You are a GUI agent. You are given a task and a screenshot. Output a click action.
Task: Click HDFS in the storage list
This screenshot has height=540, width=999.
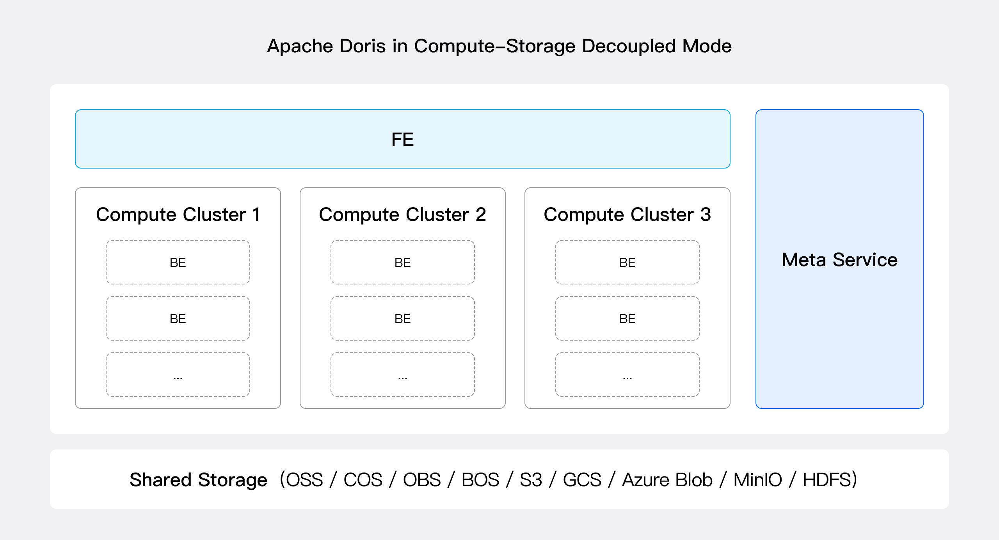[827, 480]
